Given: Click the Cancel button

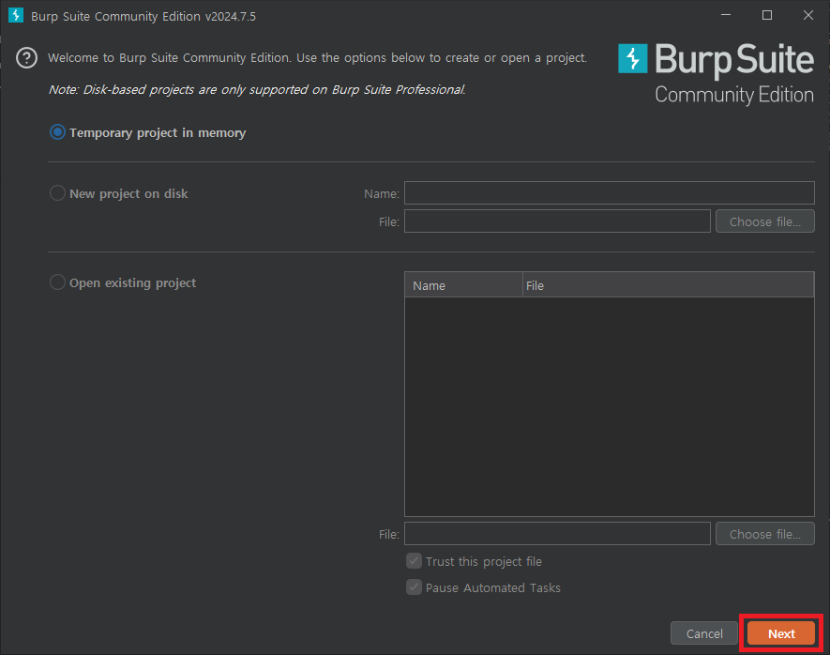Looking at the screenshot, I should click(704, 633).
